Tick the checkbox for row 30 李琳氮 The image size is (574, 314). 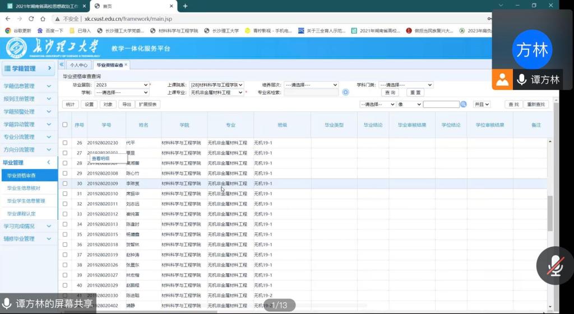65,184
